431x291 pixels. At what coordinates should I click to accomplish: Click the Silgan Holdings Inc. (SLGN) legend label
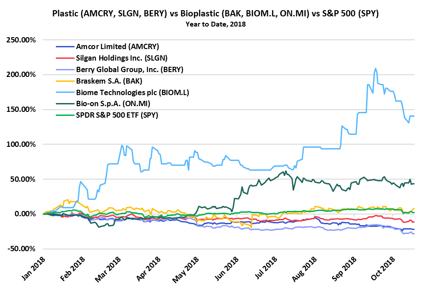[122, 58]
